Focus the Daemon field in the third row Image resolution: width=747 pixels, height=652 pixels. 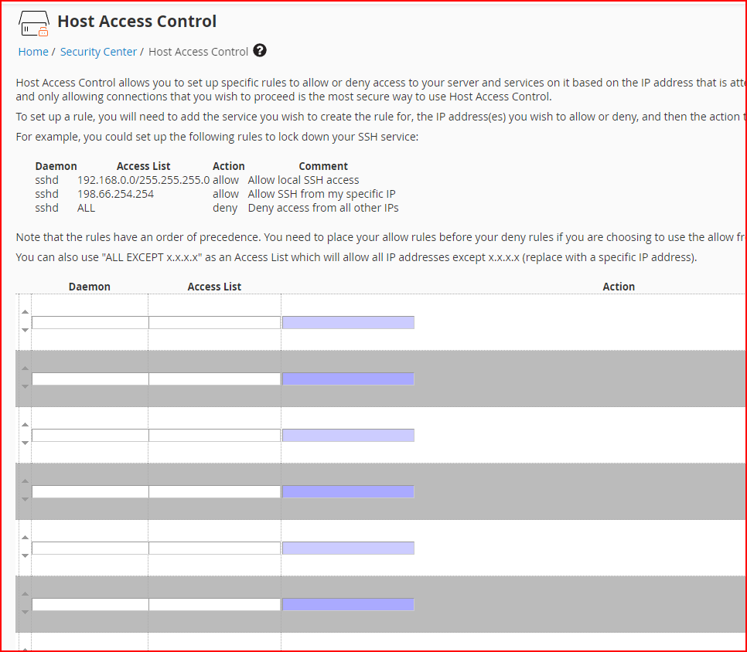tap(90, 436)
